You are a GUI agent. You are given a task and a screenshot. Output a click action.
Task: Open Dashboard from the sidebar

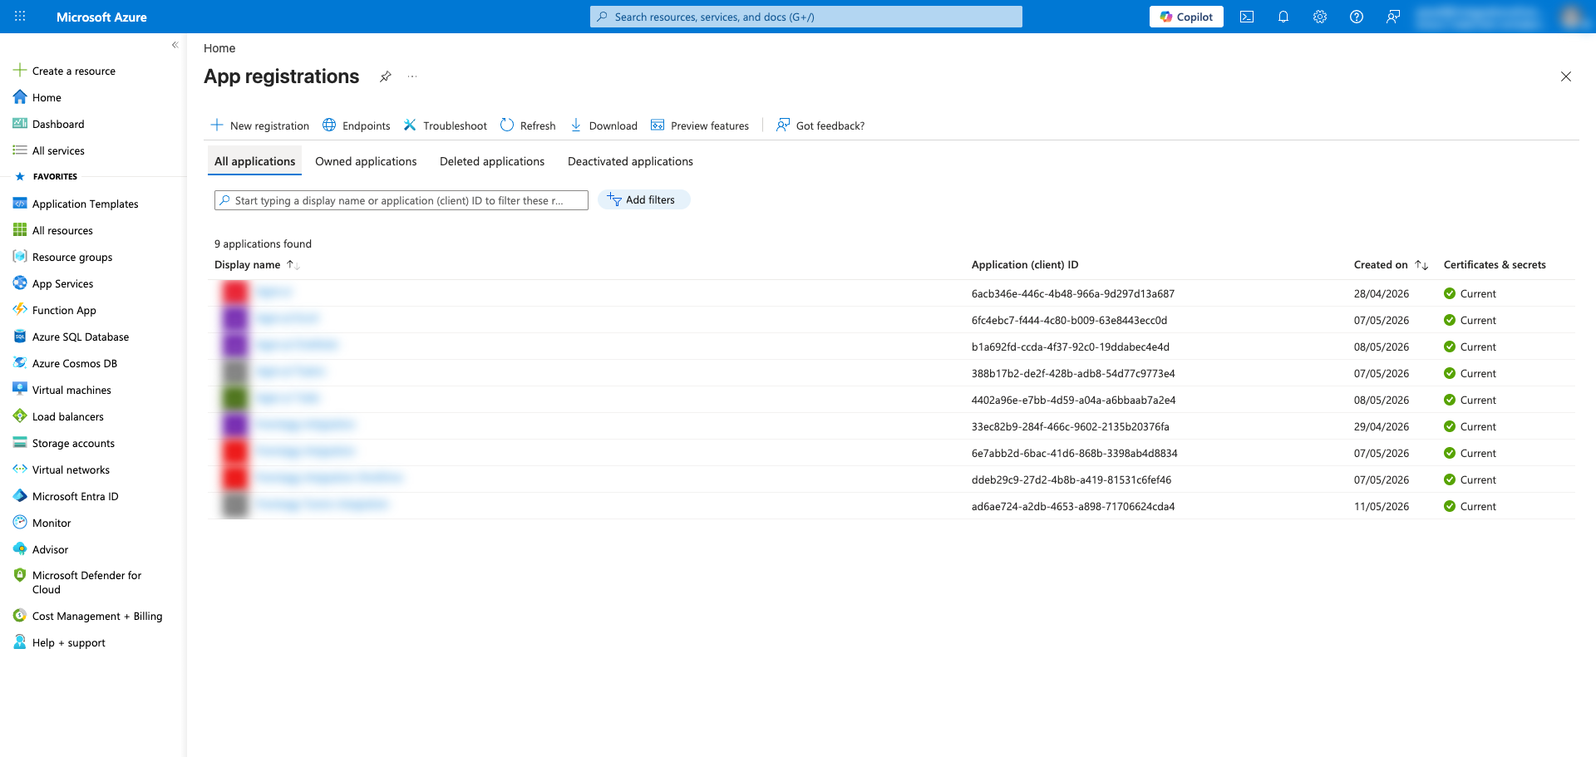[58, 124]
